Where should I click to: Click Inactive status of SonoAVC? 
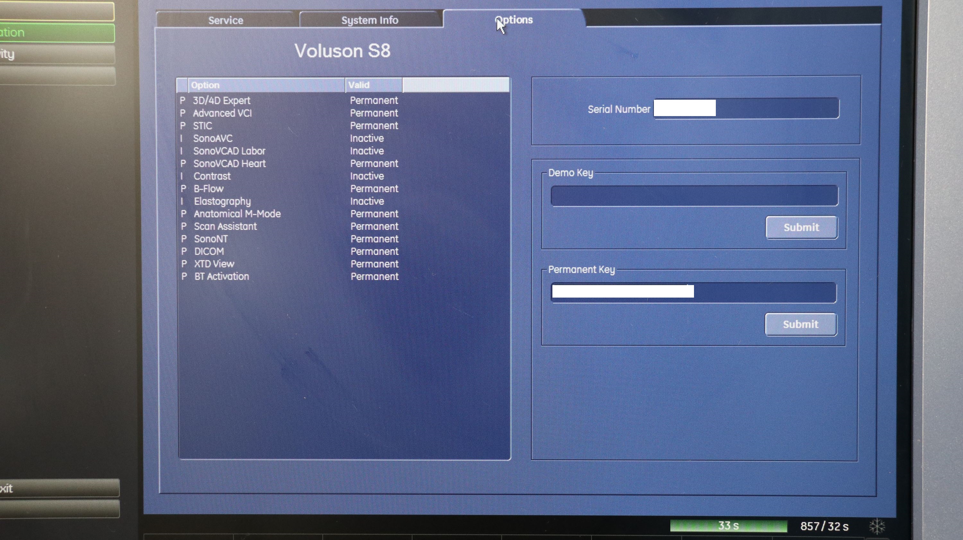[x=367, y=138]
